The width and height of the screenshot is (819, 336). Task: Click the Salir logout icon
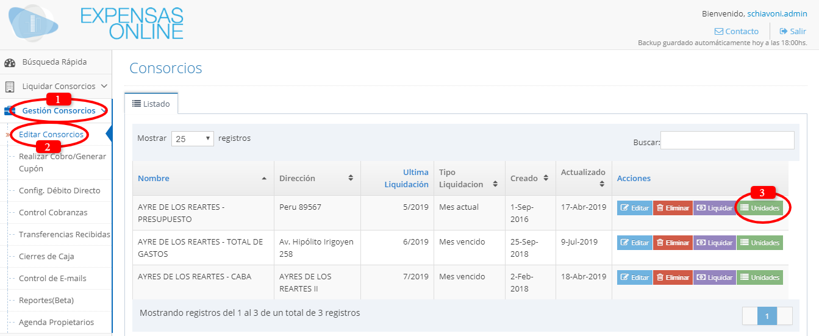[x=784, y=32]
